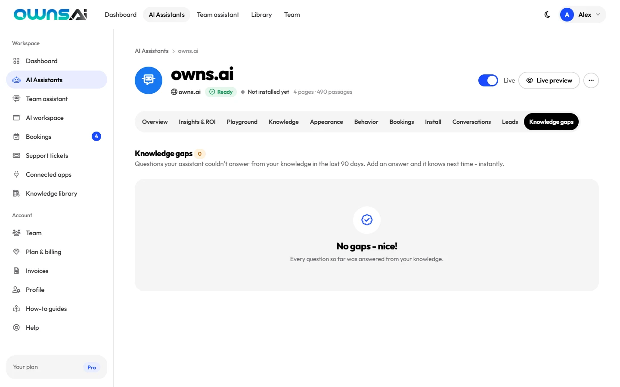The height and width of the screenshot is (387, 620).
Task: Toggle dark mode with the moon icon
Action: click(x=547, y=15)
